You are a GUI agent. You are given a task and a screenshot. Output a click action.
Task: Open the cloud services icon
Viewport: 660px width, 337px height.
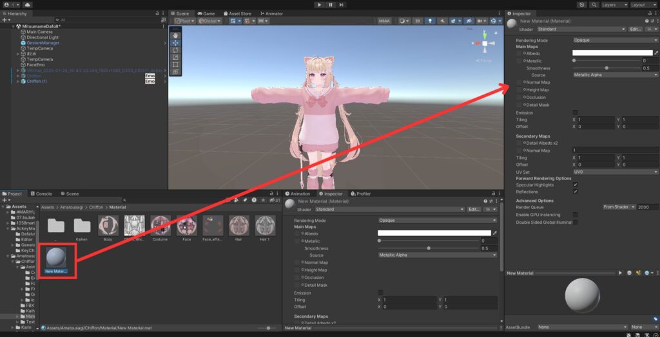coord(27,5)
